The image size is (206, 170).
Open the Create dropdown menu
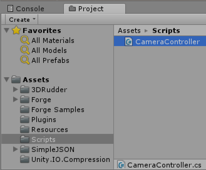coord(22,20)
